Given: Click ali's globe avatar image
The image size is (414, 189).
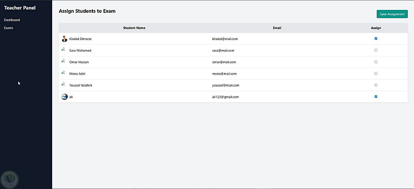Looking at the screenshot, I should [64, 97].
